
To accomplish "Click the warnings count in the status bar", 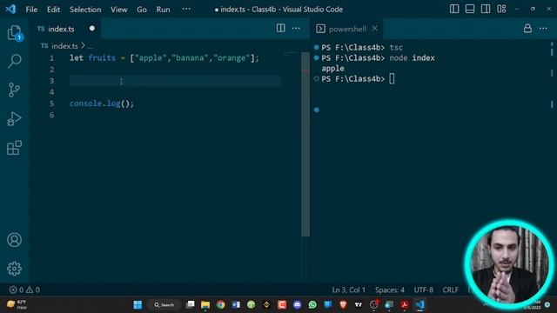I will pos(33,290).
